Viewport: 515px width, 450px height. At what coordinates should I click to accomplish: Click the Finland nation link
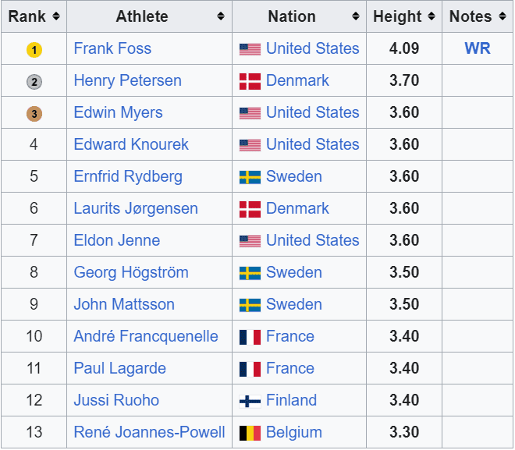[x=291, y=400]
